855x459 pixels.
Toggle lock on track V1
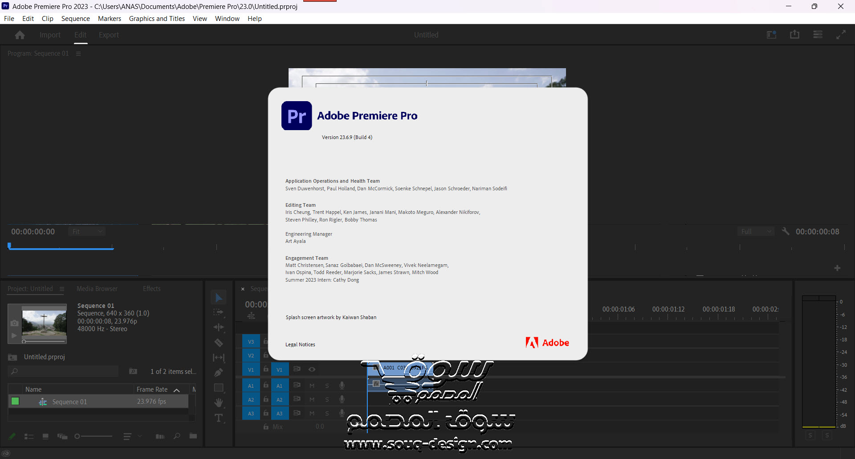click(266, 369)
